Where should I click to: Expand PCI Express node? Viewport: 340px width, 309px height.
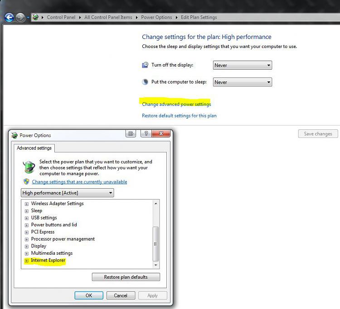pyautogui.click(x=27, y=232)
